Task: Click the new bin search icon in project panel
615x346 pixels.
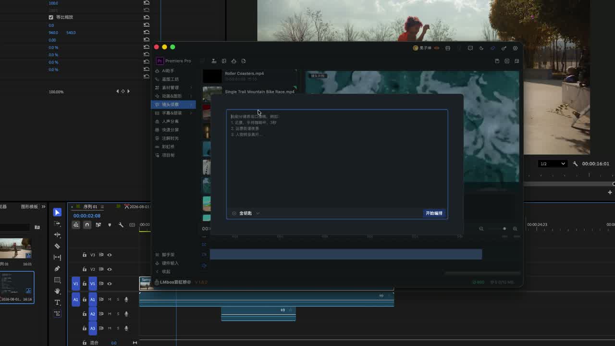Action: tap(37, 227)
